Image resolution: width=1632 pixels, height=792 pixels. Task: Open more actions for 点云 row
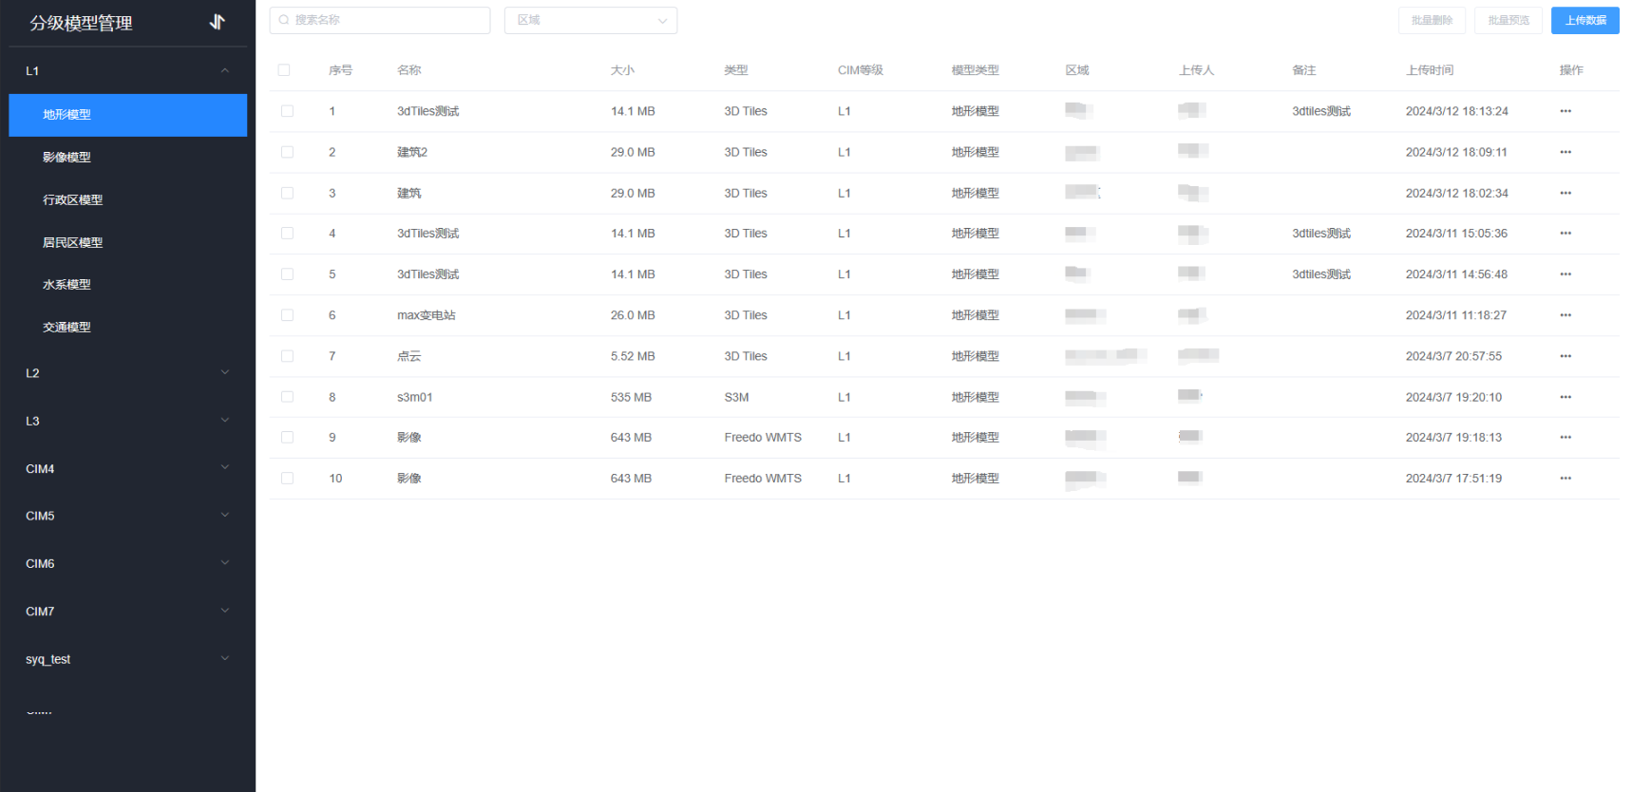pyautogui.click(x=1565, y=356)
